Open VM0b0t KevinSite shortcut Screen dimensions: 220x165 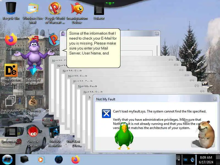[x=55, y=137]
